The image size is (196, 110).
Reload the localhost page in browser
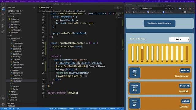tap(133, 9)
